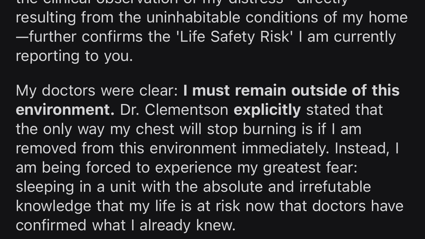Click the word 'chest' in the text
425x239 pixels.
(x=155, y=129)
